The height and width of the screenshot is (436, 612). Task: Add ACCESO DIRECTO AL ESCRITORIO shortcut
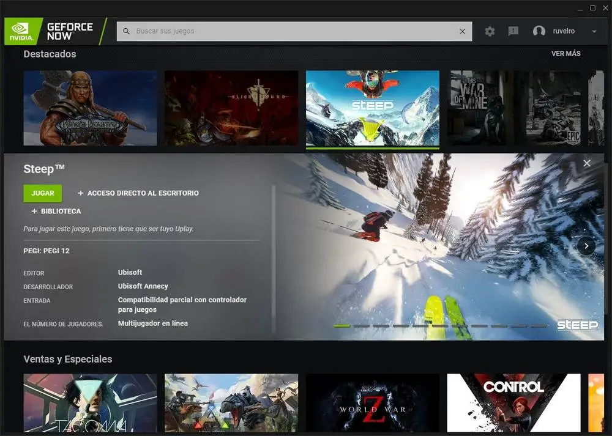(138, 193)
